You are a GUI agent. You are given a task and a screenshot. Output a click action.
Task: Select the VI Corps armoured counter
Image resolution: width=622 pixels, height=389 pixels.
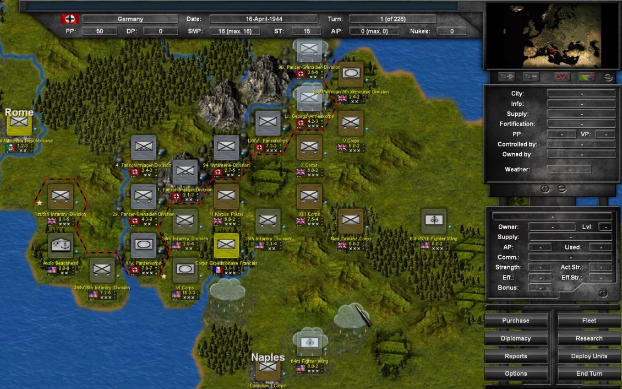pyautogui.click(x=185, y=271)
